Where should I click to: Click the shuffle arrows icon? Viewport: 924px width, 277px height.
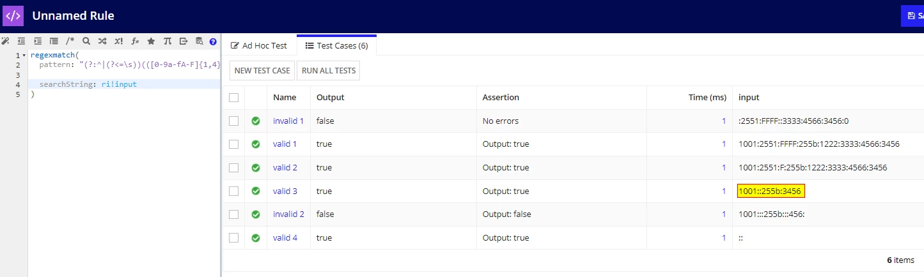pyautogui.click(x=102, y=41)
